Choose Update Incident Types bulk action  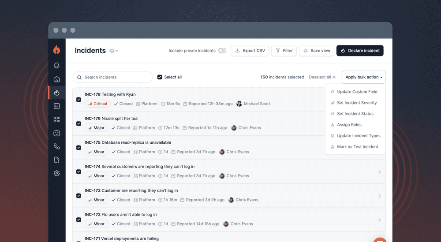(355, 135)
